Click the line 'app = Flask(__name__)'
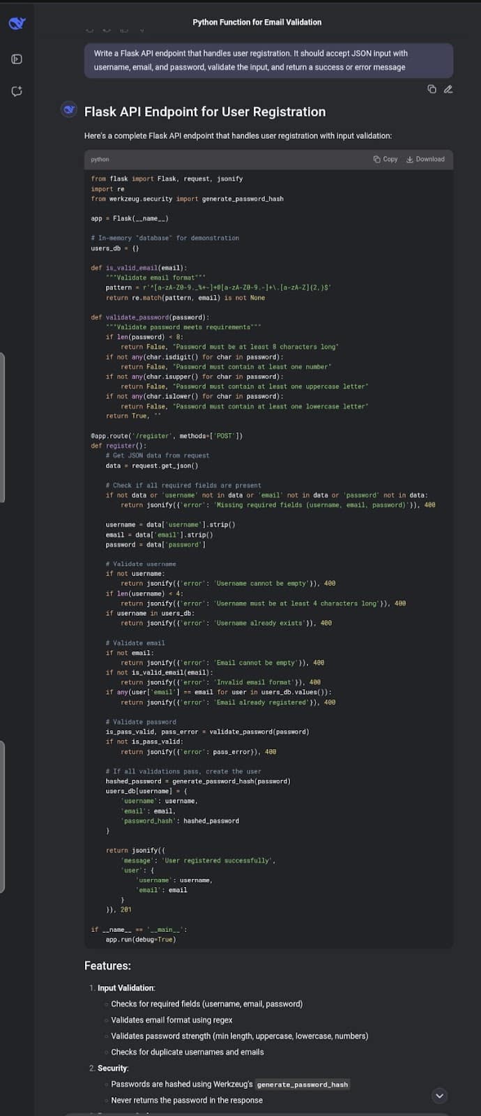481x1116 pixels. click(130, 218)
